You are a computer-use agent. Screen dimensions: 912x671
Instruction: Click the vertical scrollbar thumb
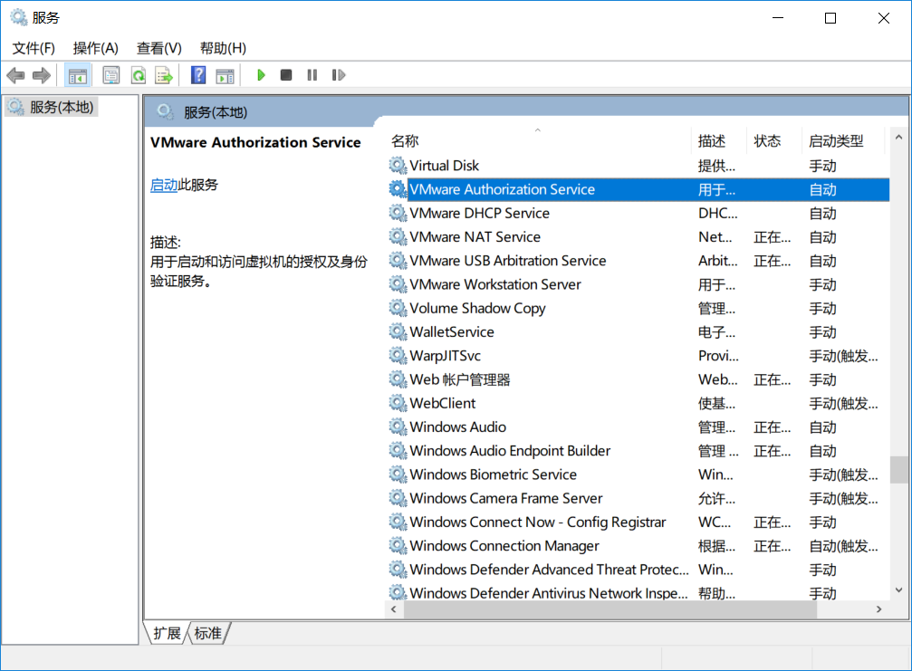point(898,470)
